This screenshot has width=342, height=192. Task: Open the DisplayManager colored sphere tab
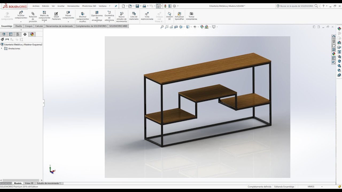[x=32, y=34]
